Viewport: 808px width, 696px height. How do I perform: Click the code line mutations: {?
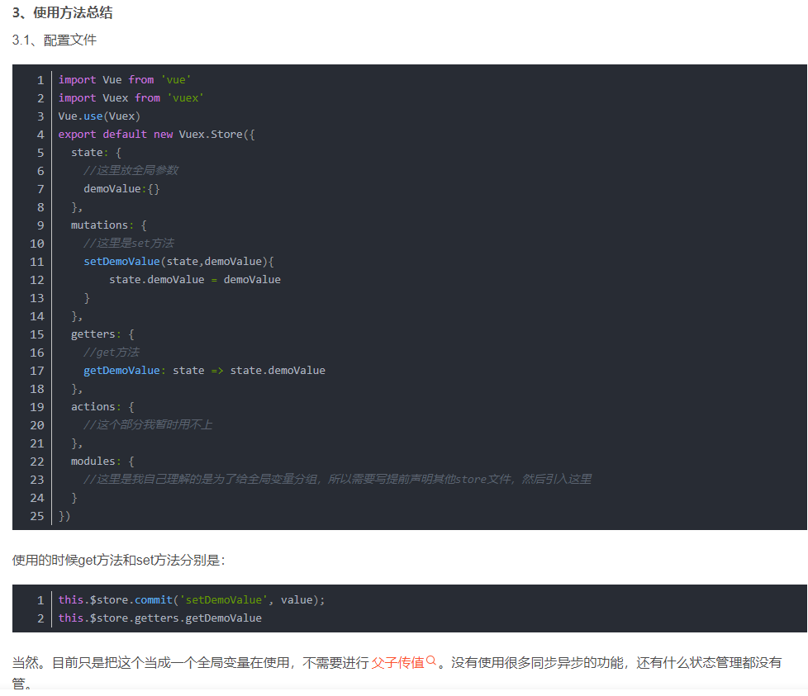point(109,225)
